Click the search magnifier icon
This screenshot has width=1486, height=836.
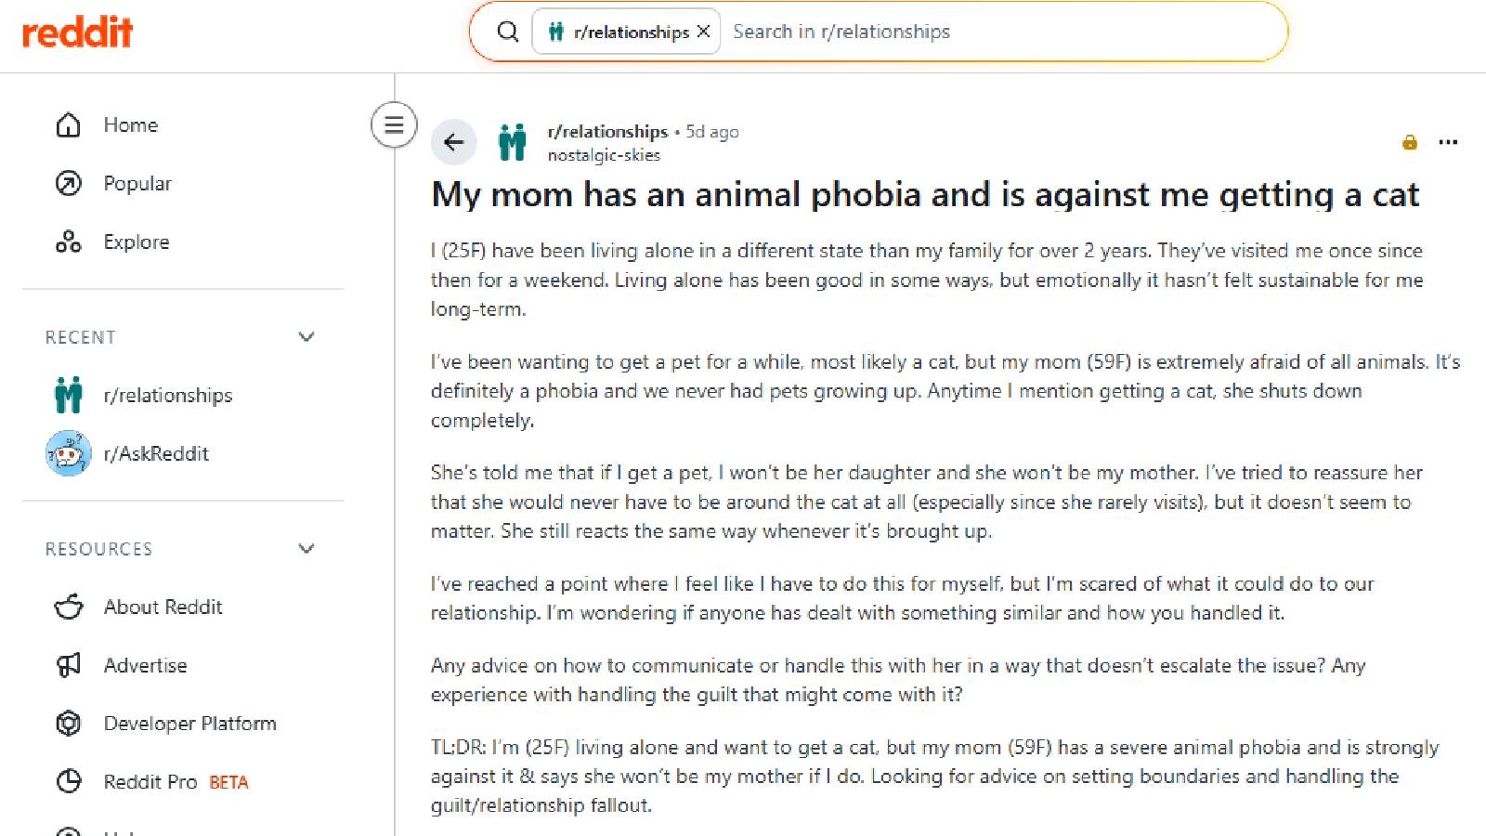508,32
